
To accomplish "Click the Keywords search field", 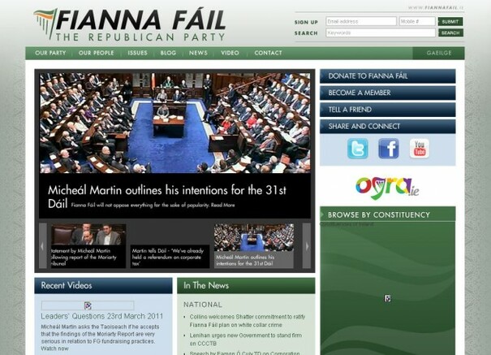I will pos(381,32).
